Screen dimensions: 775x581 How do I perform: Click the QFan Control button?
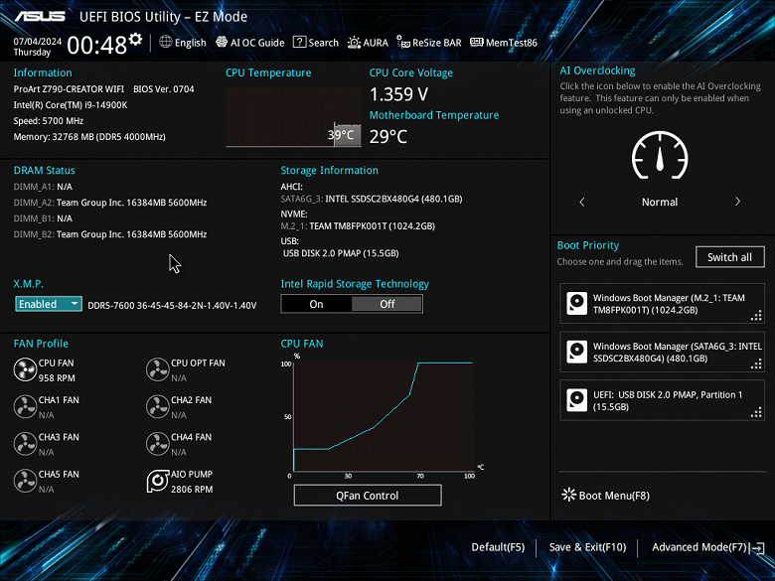point(368,495)
